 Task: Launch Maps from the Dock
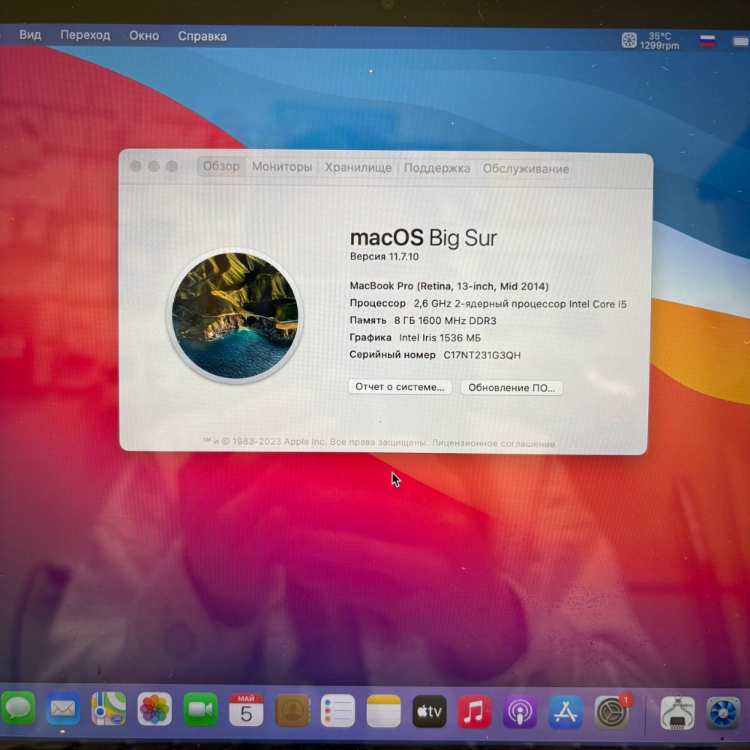[109, 709]
